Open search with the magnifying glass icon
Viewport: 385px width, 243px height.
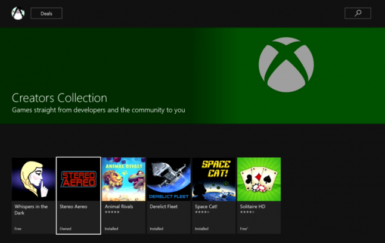coord(358,13)
